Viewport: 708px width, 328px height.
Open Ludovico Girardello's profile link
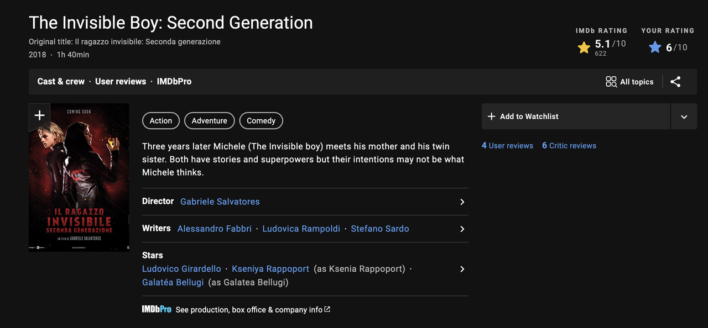coord(181,269)
